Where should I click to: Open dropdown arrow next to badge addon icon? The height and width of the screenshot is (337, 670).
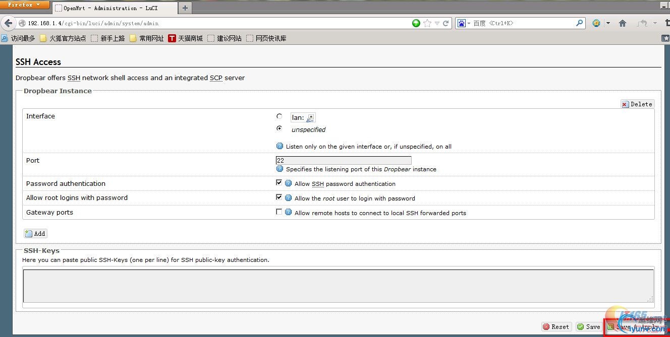coord(608,23)
